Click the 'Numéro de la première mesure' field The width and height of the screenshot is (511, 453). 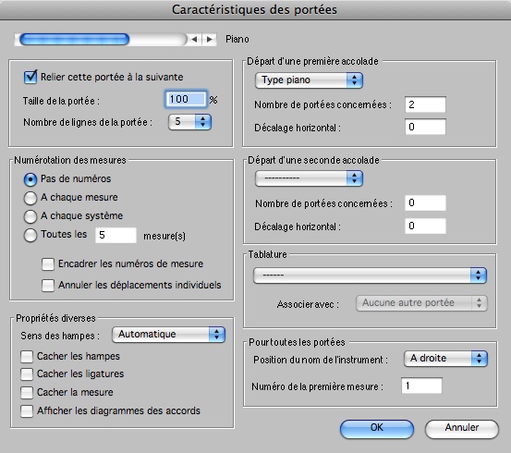click(x=421, y=386)
